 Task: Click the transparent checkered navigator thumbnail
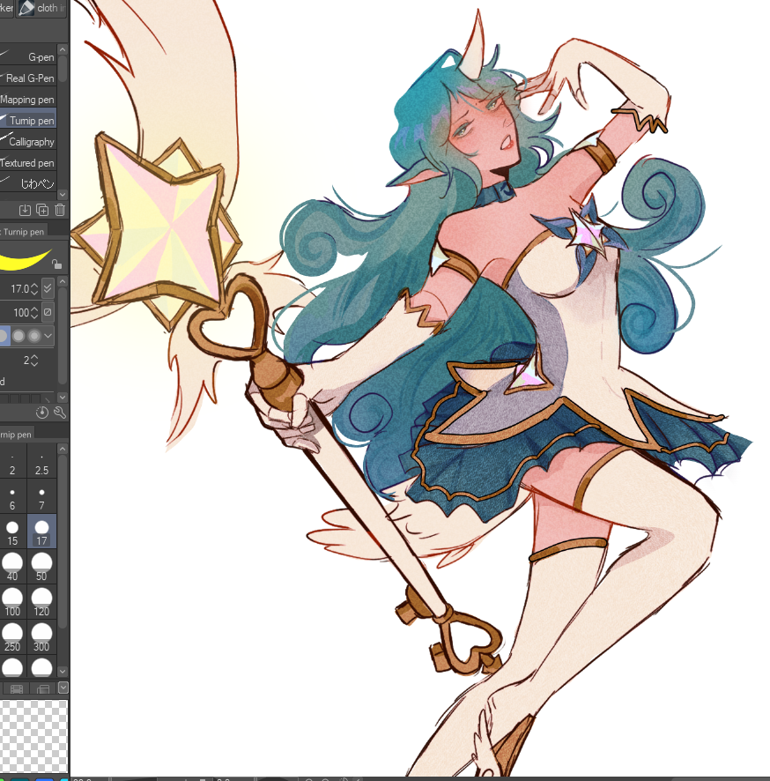[33, 737]
